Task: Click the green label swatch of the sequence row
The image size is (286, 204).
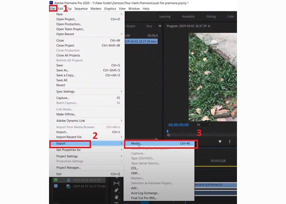Action: pos(56,180)
